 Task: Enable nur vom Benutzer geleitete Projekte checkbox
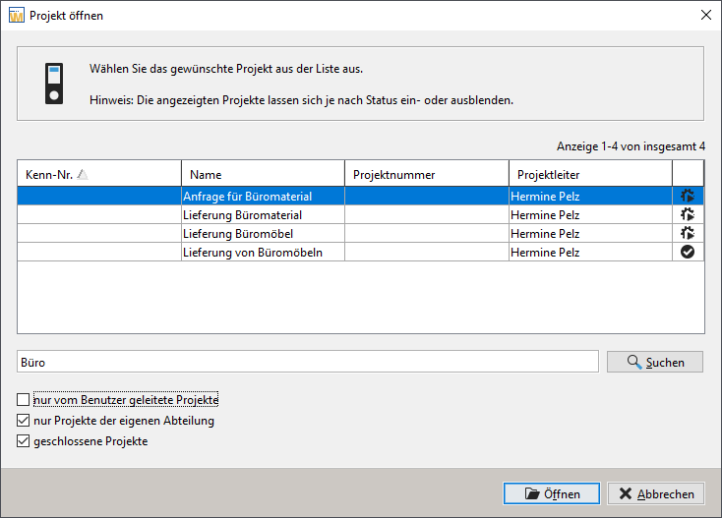[24, 400]
